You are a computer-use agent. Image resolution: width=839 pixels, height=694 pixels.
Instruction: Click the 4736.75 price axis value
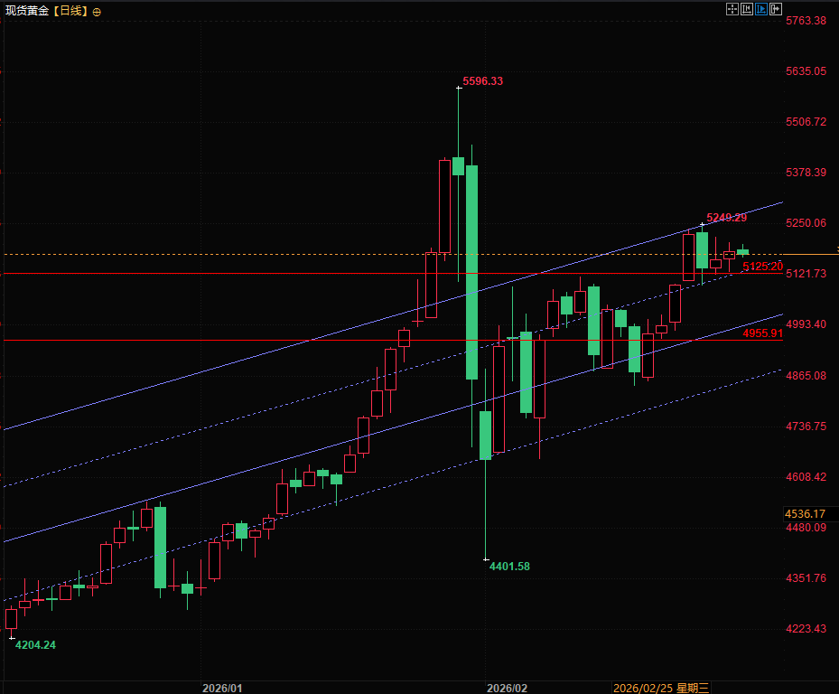806,427
